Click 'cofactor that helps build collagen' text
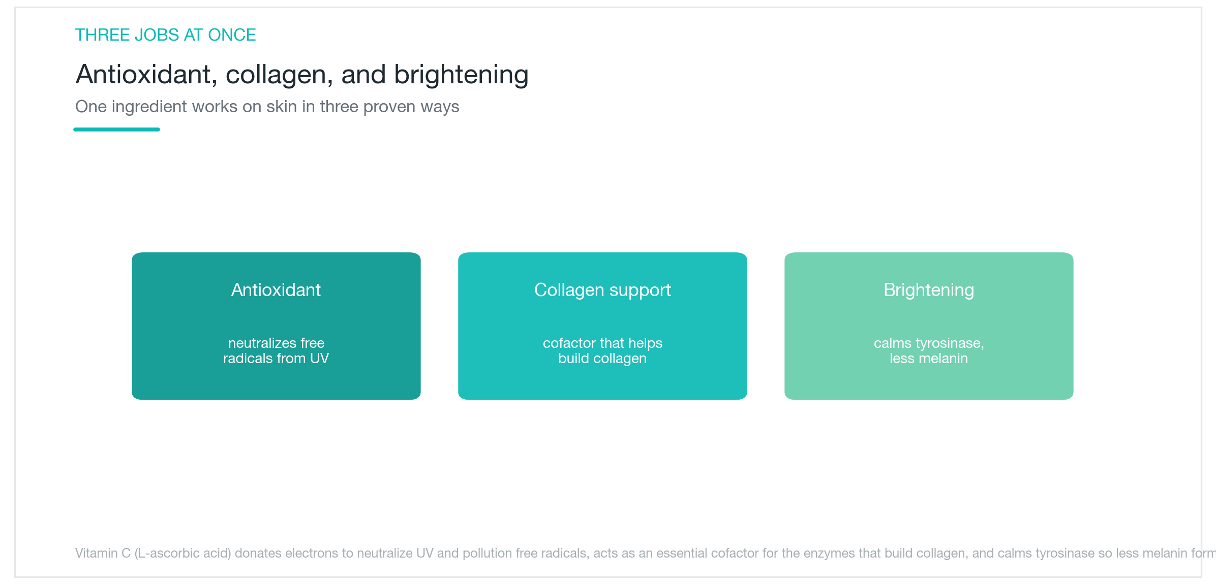1216x584 pixels. [x=602, y=350]
